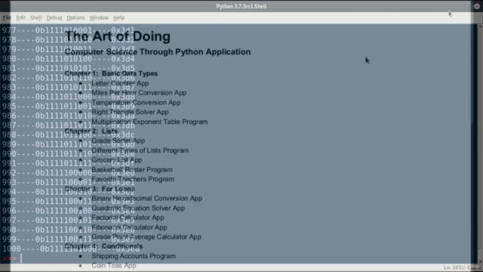483x272 pixels.
Task: Click 'Factorial Calculator App' item
Action: point(128,218)
